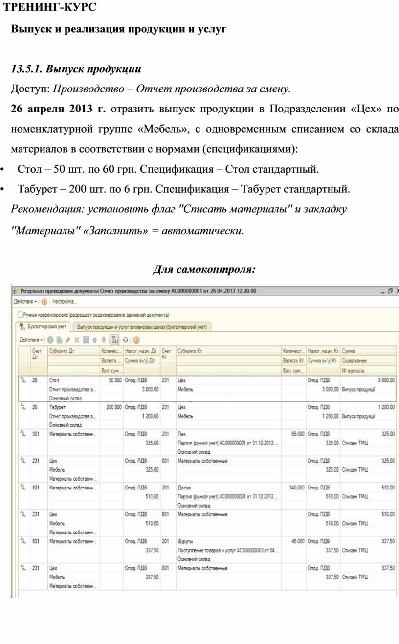Click the help icon in table toolbar

tap(136, 340)
